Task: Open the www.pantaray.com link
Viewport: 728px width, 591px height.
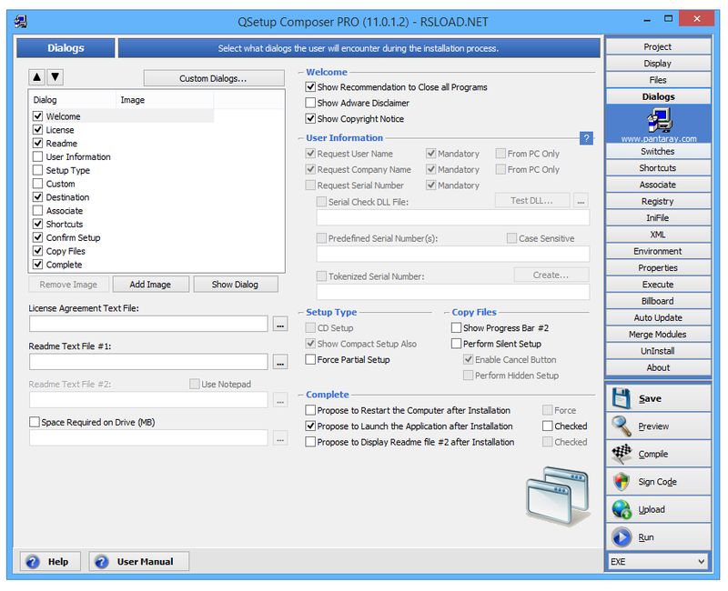Action: click(x=659, y=139)
